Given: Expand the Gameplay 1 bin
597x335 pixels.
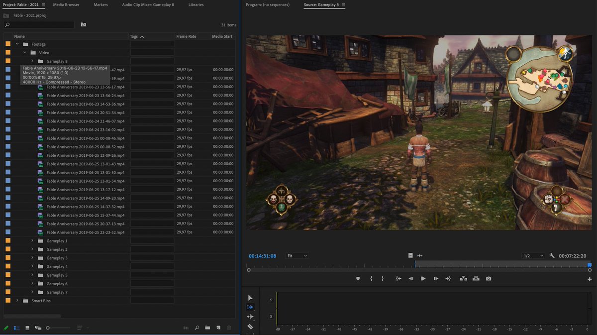Looking at the screenshot, I should pos(32,241).
